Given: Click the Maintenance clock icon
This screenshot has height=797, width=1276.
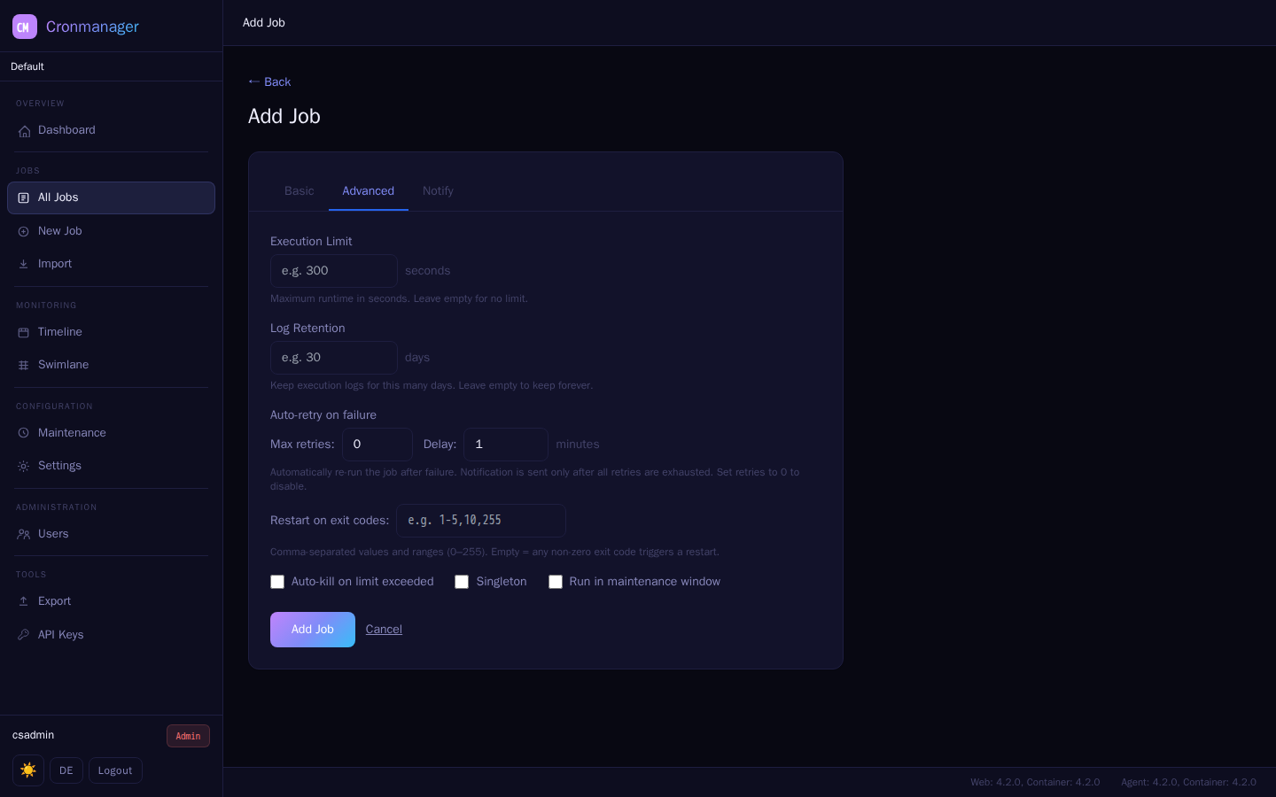Looking at the screenshot, I should coord(24,434).
